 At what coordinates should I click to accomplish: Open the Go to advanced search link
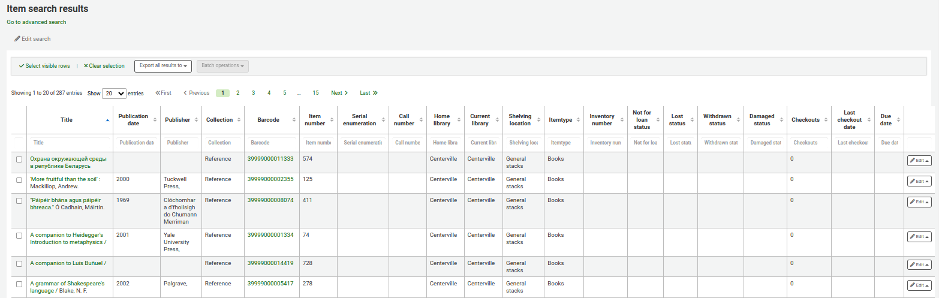pos(37,22)
